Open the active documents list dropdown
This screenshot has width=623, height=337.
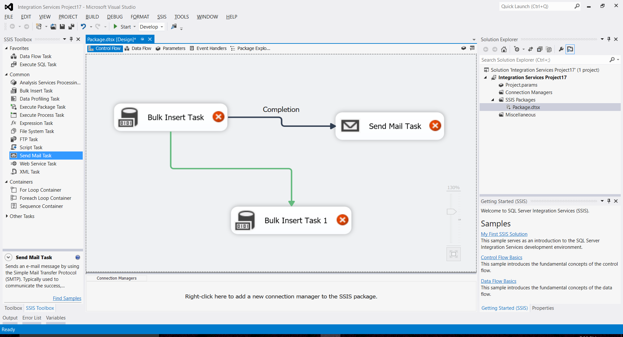(474, 40)
